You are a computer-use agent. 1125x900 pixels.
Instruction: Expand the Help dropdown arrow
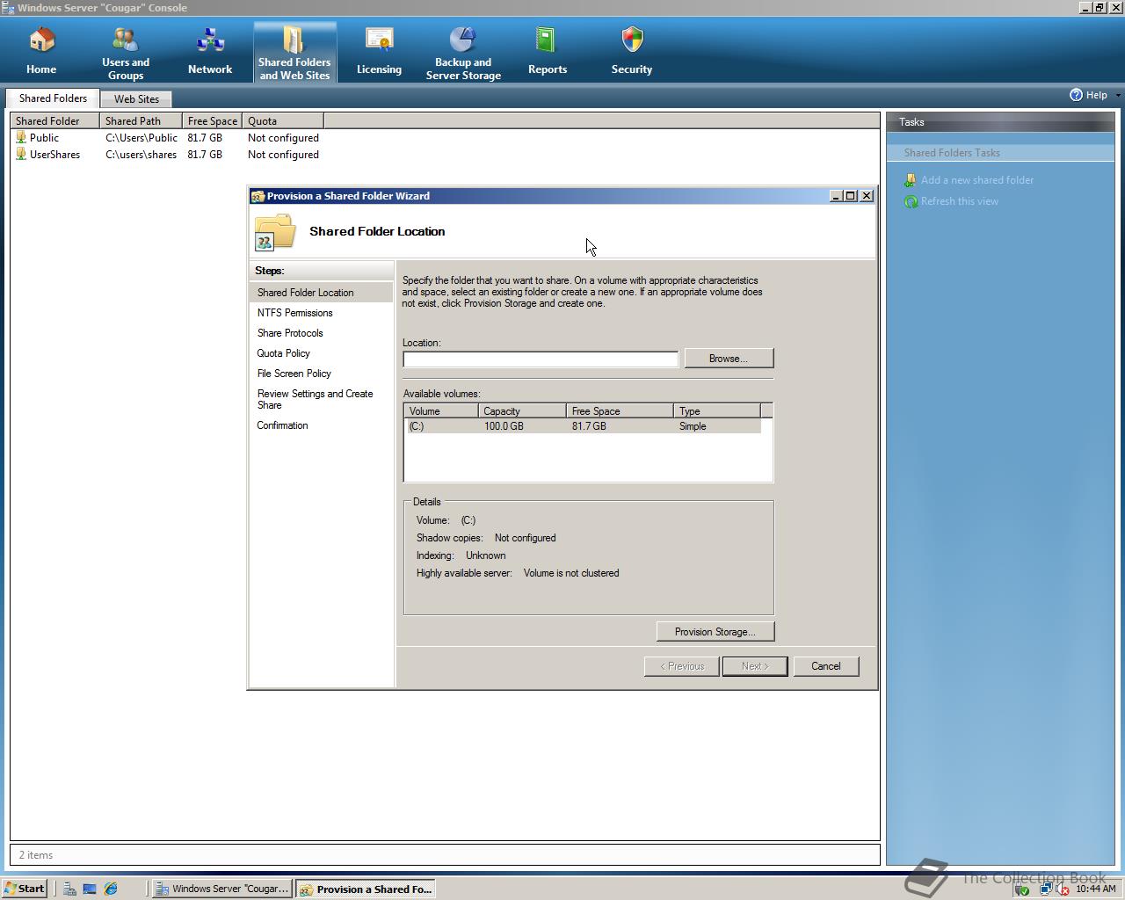(x=1118, y=95)
